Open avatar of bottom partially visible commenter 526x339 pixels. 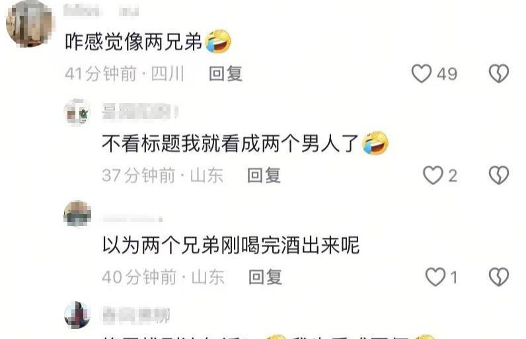77,315
